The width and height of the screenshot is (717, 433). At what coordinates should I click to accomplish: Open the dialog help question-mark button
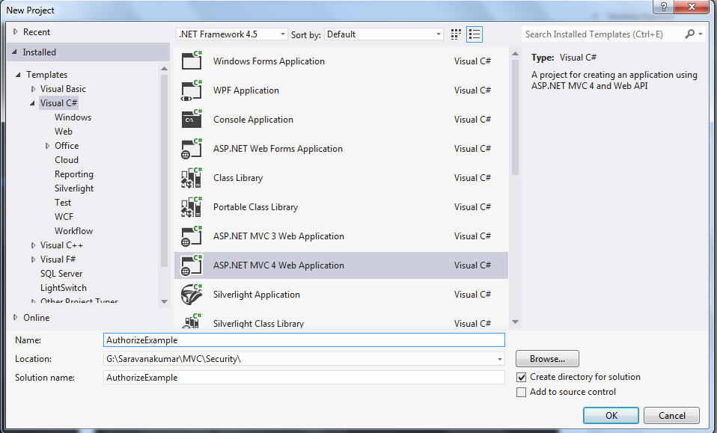[x=664, y=7]
